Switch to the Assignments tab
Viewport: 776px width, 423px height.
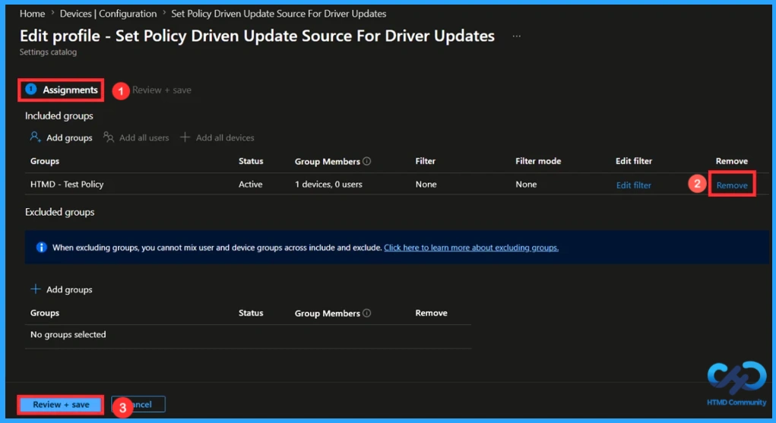tap(62, 90)
